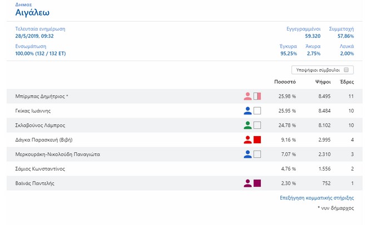The height and width of the screenshot is (225, 367).
Task: Click the half-pink party square for Μπίρμπας
Action: [x=257, y=96]
